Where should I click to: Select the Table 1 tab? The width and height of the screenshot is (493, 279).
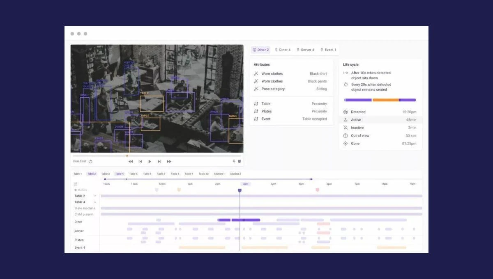[78, 174]
